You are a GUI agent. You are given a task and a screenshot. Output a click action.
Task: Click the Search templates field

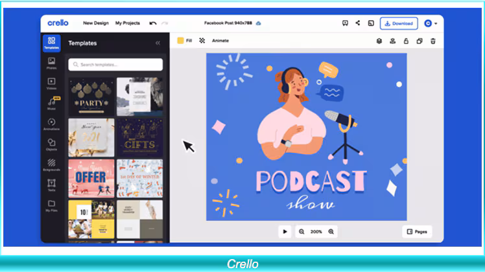(x=115, y=65)
